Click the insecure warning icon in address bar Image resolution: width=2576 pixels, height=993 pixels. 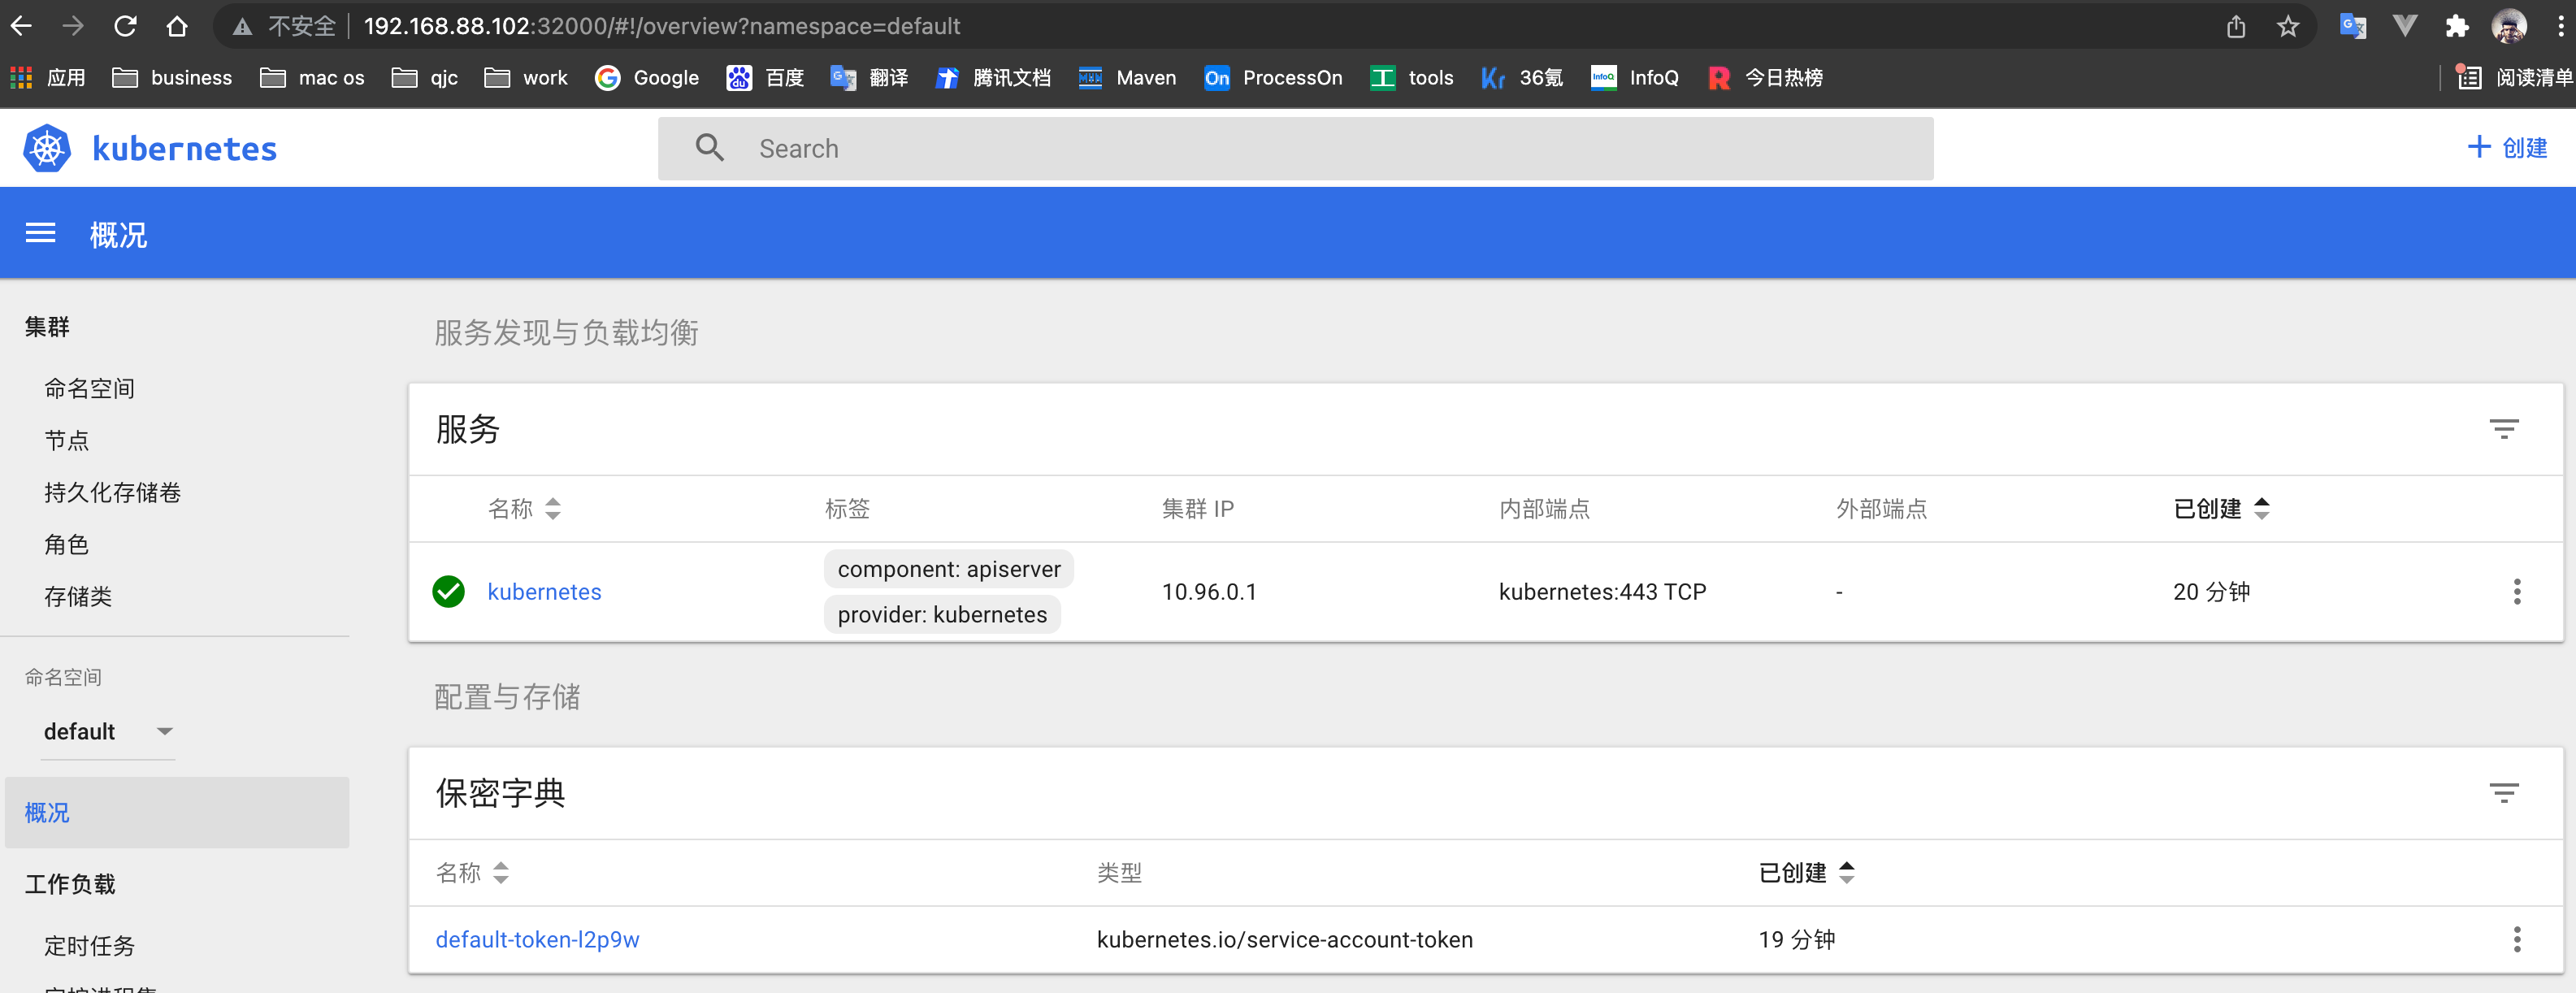pos(242,26)
